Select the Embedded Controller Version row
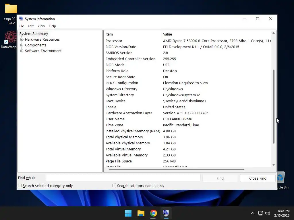 click(x=187, y=59)
